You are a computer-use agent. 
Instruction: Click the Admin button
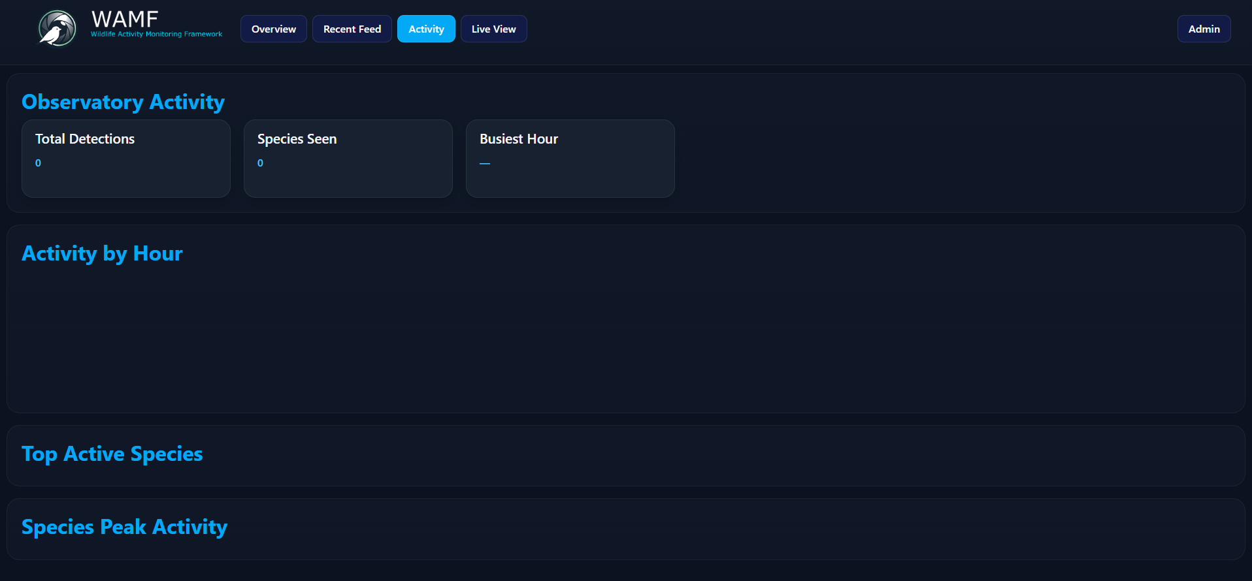point(1204,29)
